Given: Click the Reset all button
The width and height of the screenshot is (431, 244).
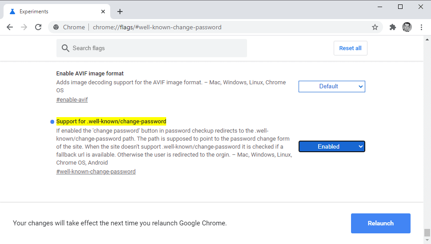Looking at the screenshot, I should pyautogui.click(x=351, y=48).
